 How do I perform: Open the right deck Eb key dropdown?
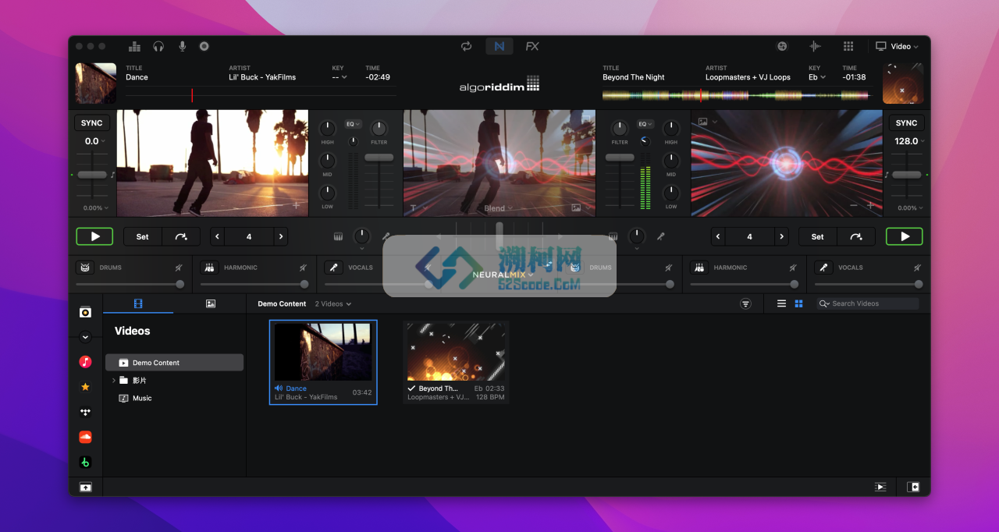point(816,77)
